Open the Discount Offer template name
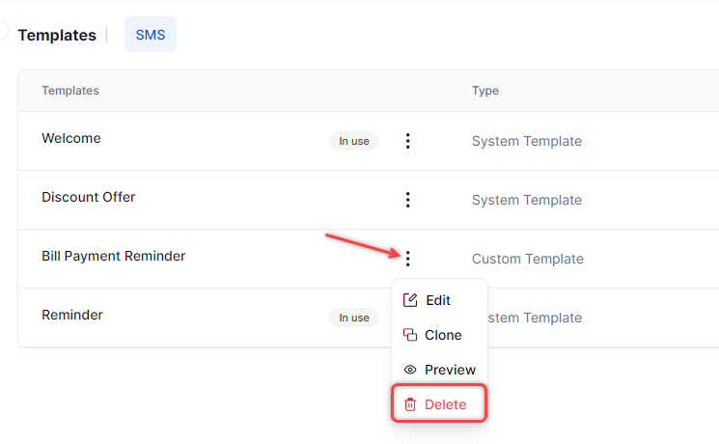Screen dimensions: 719x444 89,197
